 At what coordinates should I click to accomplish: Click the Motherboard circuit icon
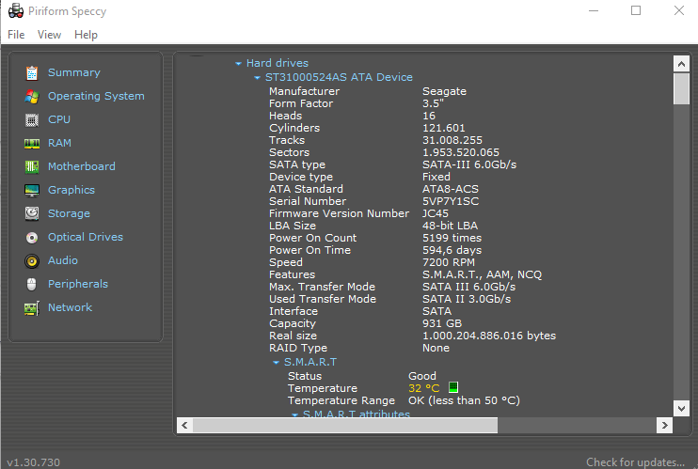32,167
